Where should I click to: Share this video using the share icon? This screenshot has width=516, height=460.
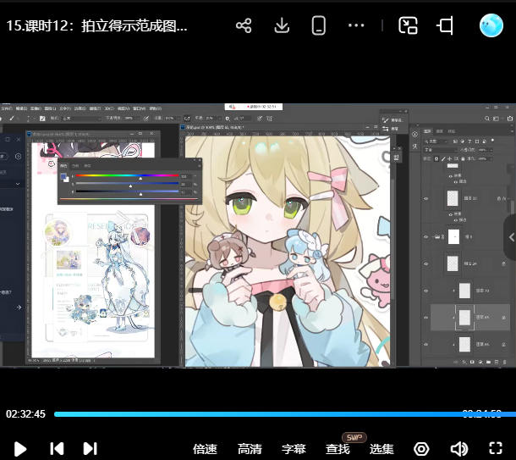tap(244, 25)
